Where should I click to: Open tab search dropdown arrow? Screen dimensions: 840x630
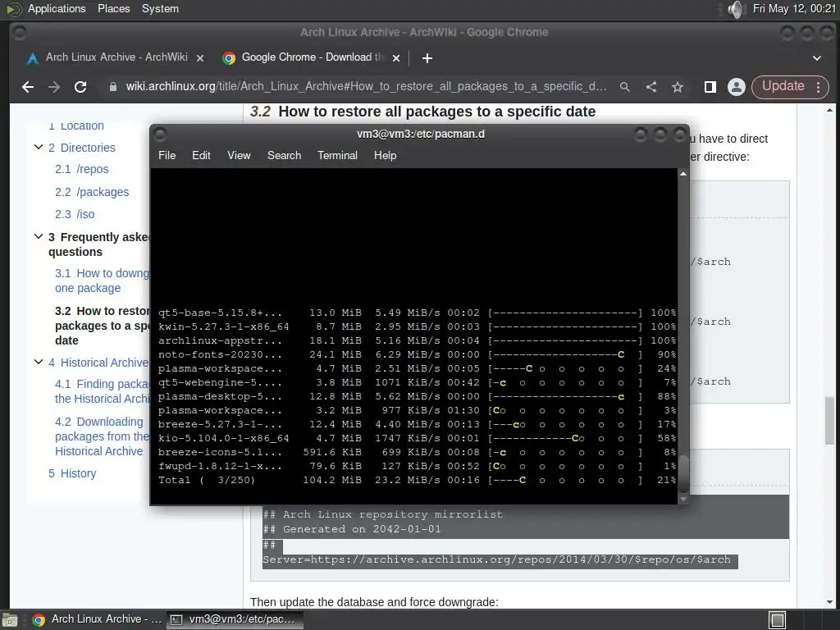(817, 58)
